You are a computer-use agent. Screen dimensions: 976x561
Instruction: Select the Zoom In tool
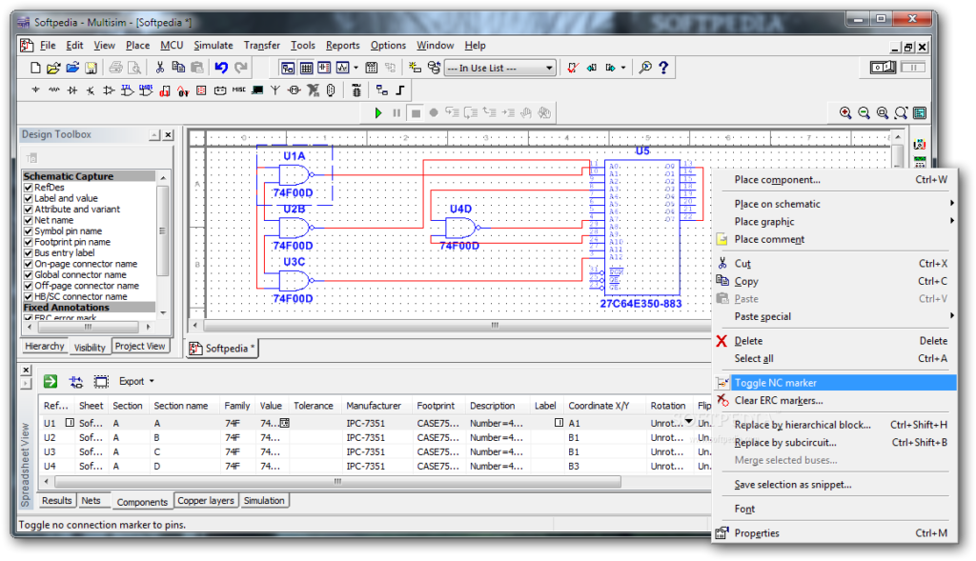844,112
